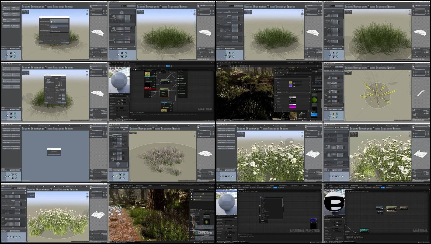Screen dimensions: 431x244
Task: Toggle a green checkbox in Material Function context menu
Action: tap(260, 206)
